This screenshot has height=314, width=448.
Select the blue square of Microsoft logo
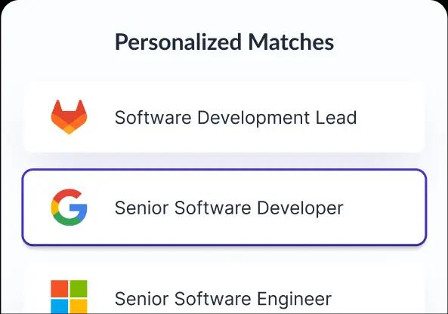tap(60, 306)
